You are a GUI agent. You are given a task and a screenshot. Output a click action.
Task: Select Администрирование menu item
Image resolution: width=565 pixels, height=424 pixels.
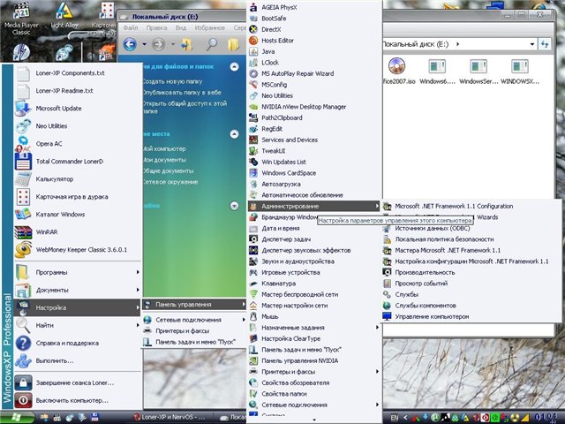coord(314,206)
